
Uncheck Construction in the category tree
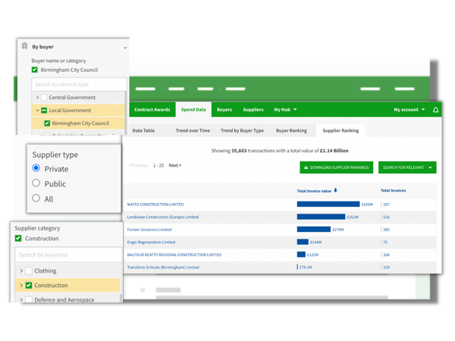(x=29, y=286)
